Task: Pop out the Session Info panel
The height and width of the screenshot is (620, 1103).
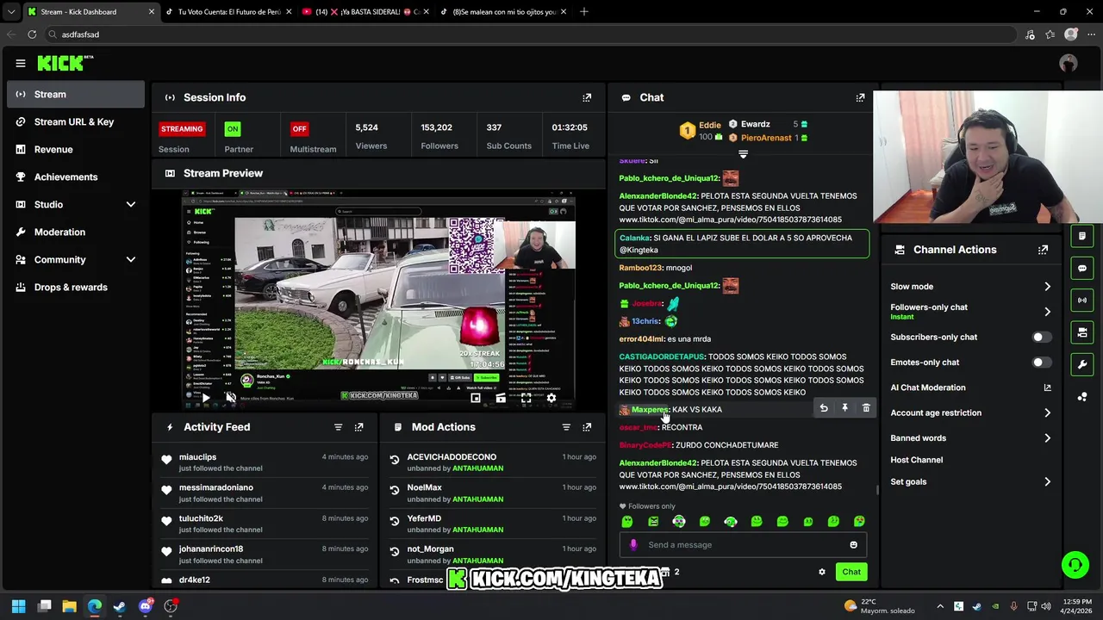Action: click(587, 97)
